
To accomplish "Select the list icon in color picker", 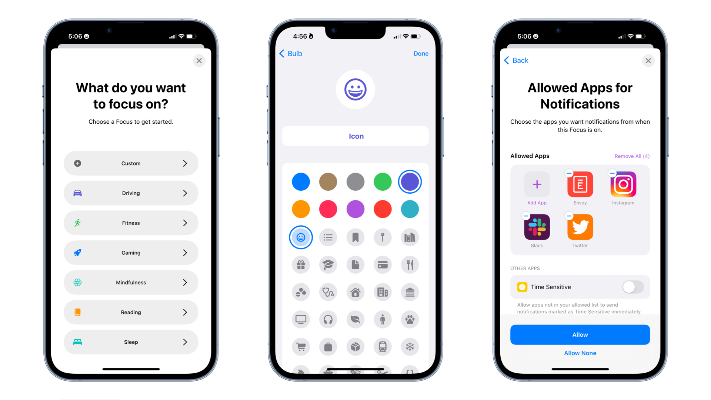I will click(328, 237).
